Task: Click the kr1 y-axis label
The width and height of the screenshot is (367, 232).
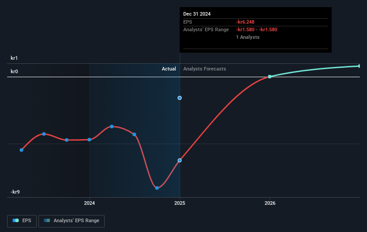Action: 14,58
